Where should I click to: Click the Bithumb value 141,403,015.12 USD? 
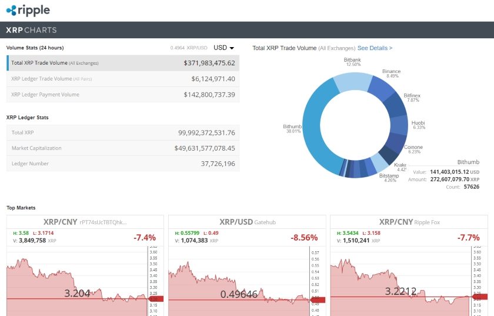click(x=455, y=172)
